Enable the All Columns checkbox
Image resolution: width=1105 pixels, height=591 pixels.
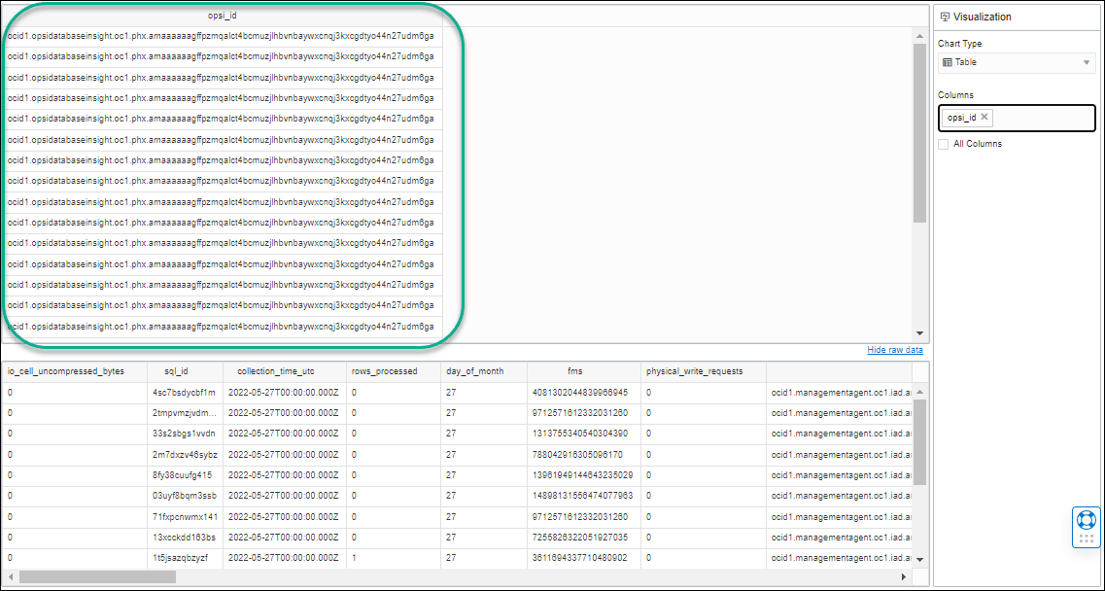(x=943, y=143)
